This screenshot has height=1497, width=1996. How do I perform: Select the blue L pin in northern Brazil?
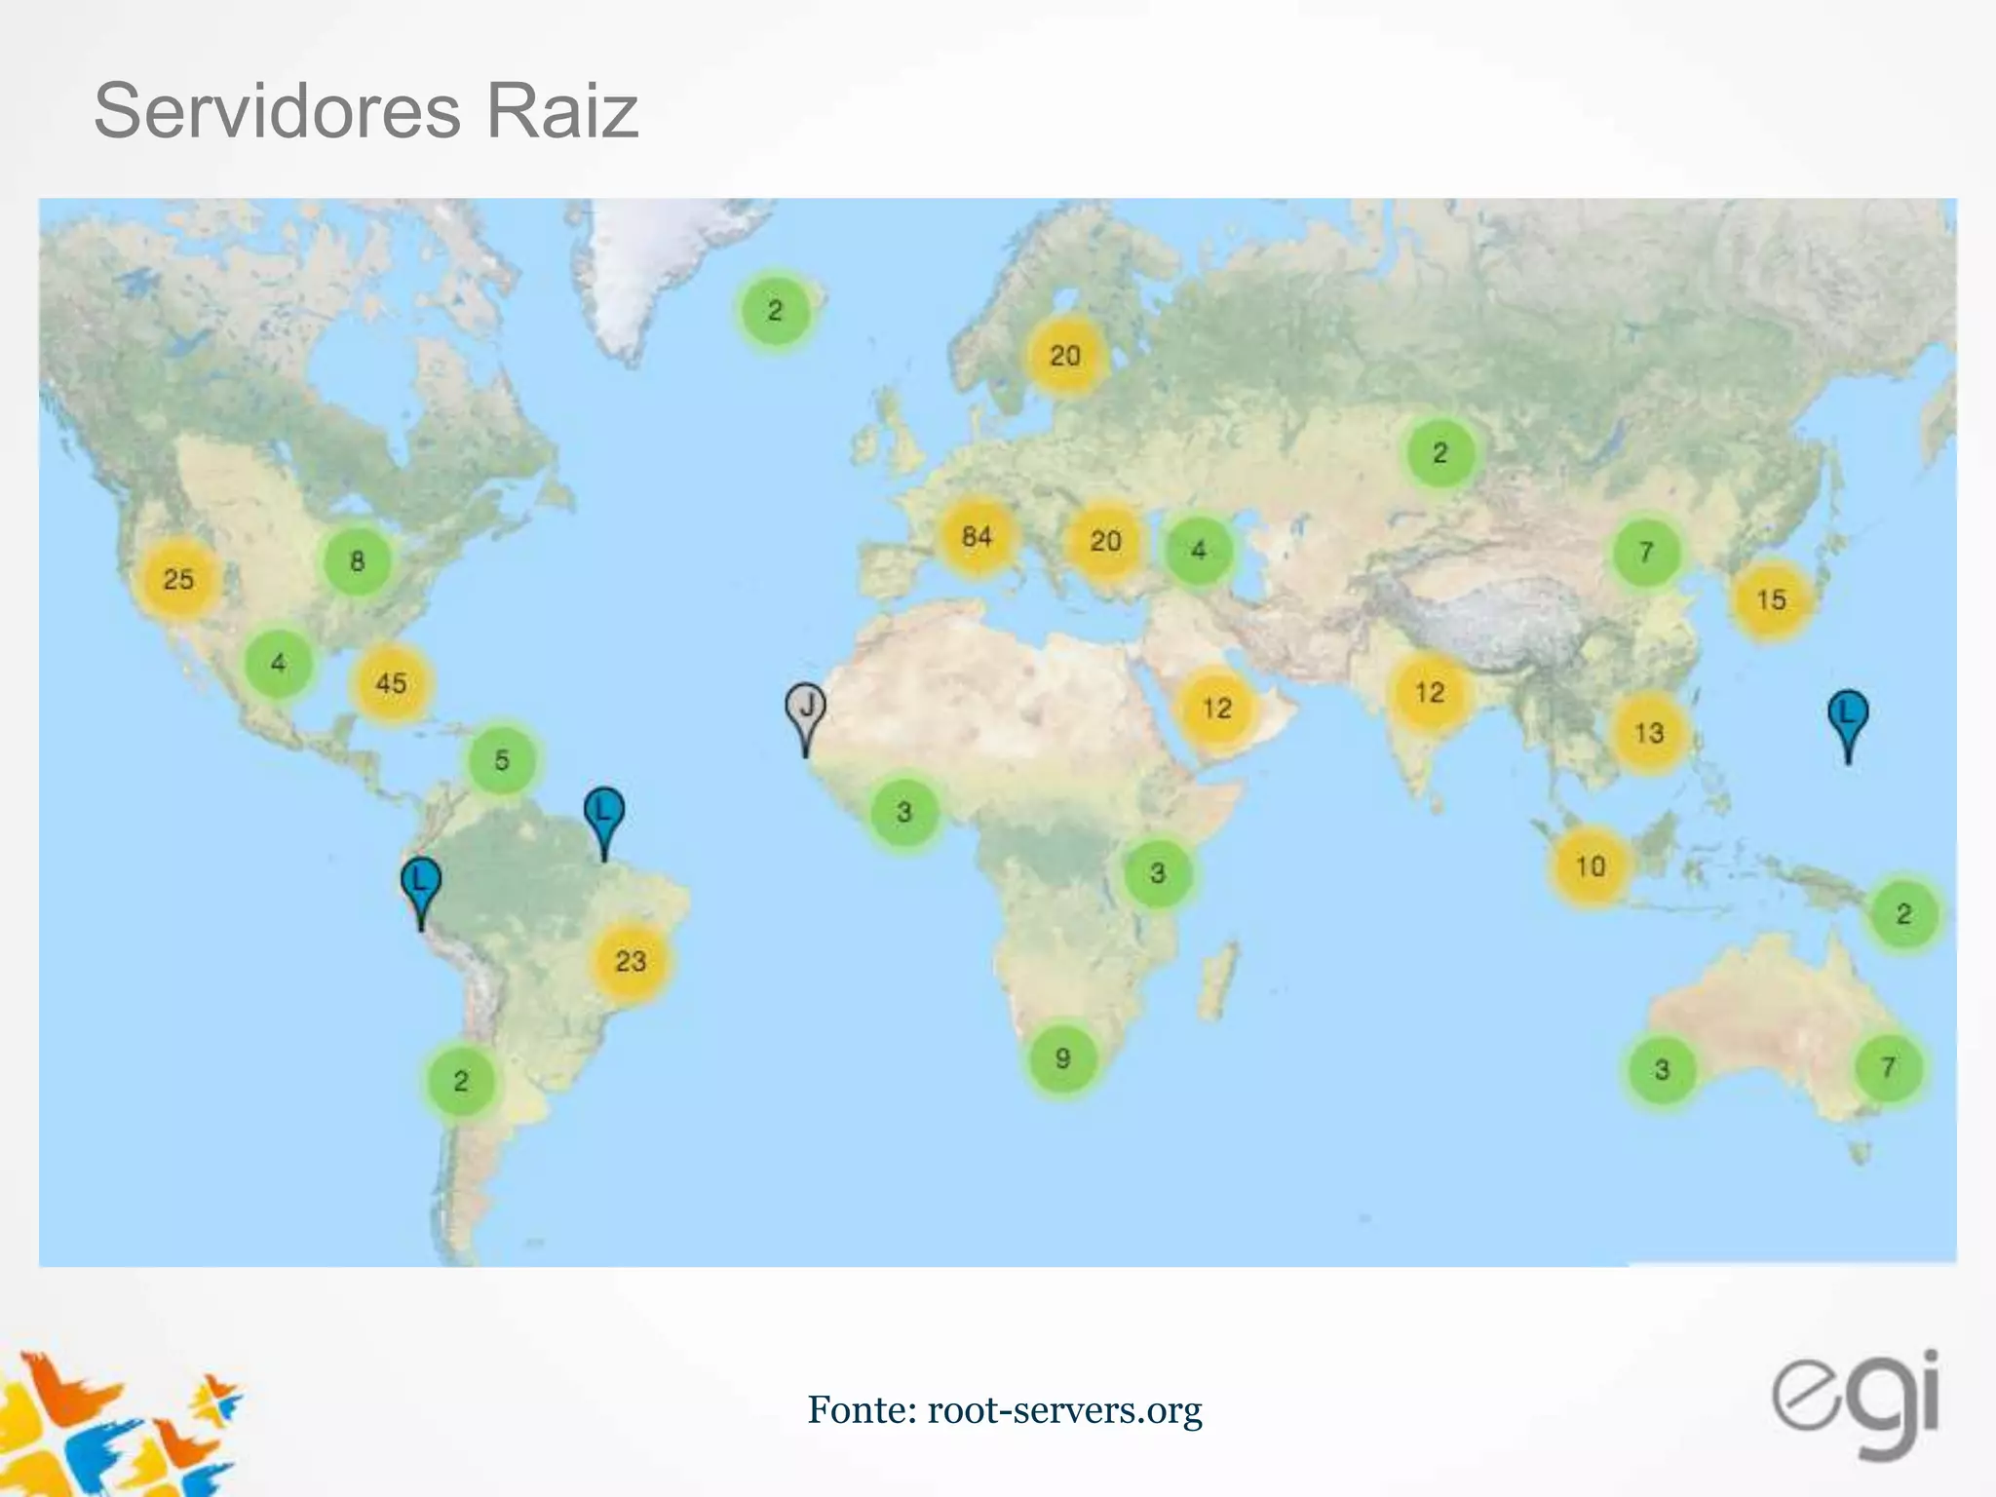(x=604, y=823)
